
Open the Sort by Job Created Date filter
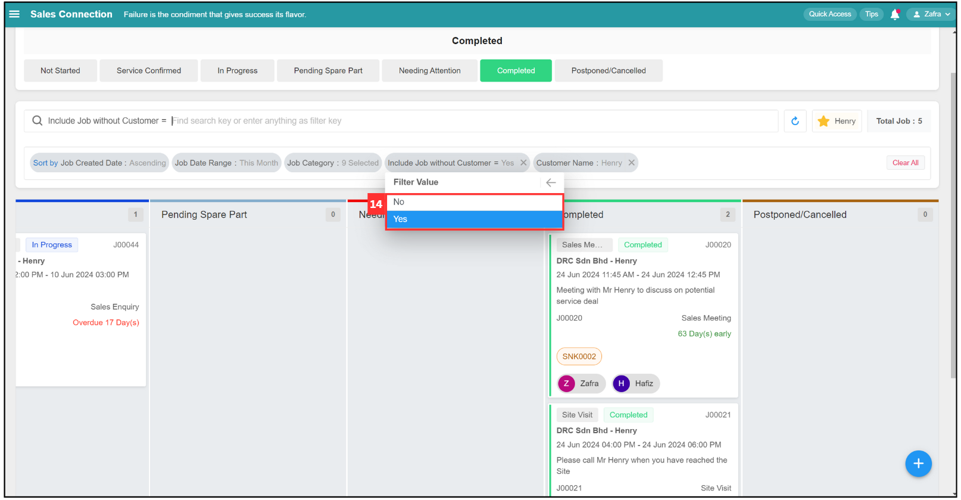(x=99, y=163)
